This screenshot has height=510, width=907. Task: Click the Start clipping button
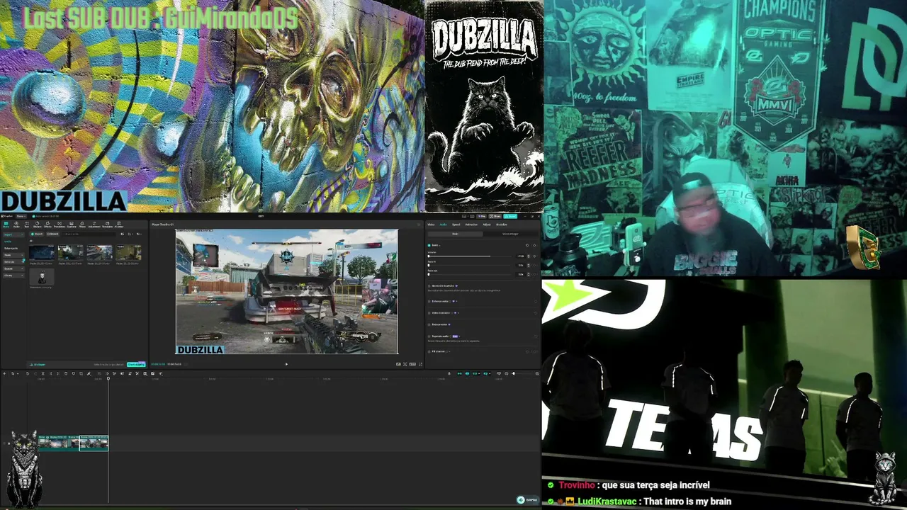tap(135, 364)
